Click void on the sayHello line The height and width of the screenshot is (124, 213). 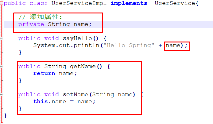(x=52, y=38)
